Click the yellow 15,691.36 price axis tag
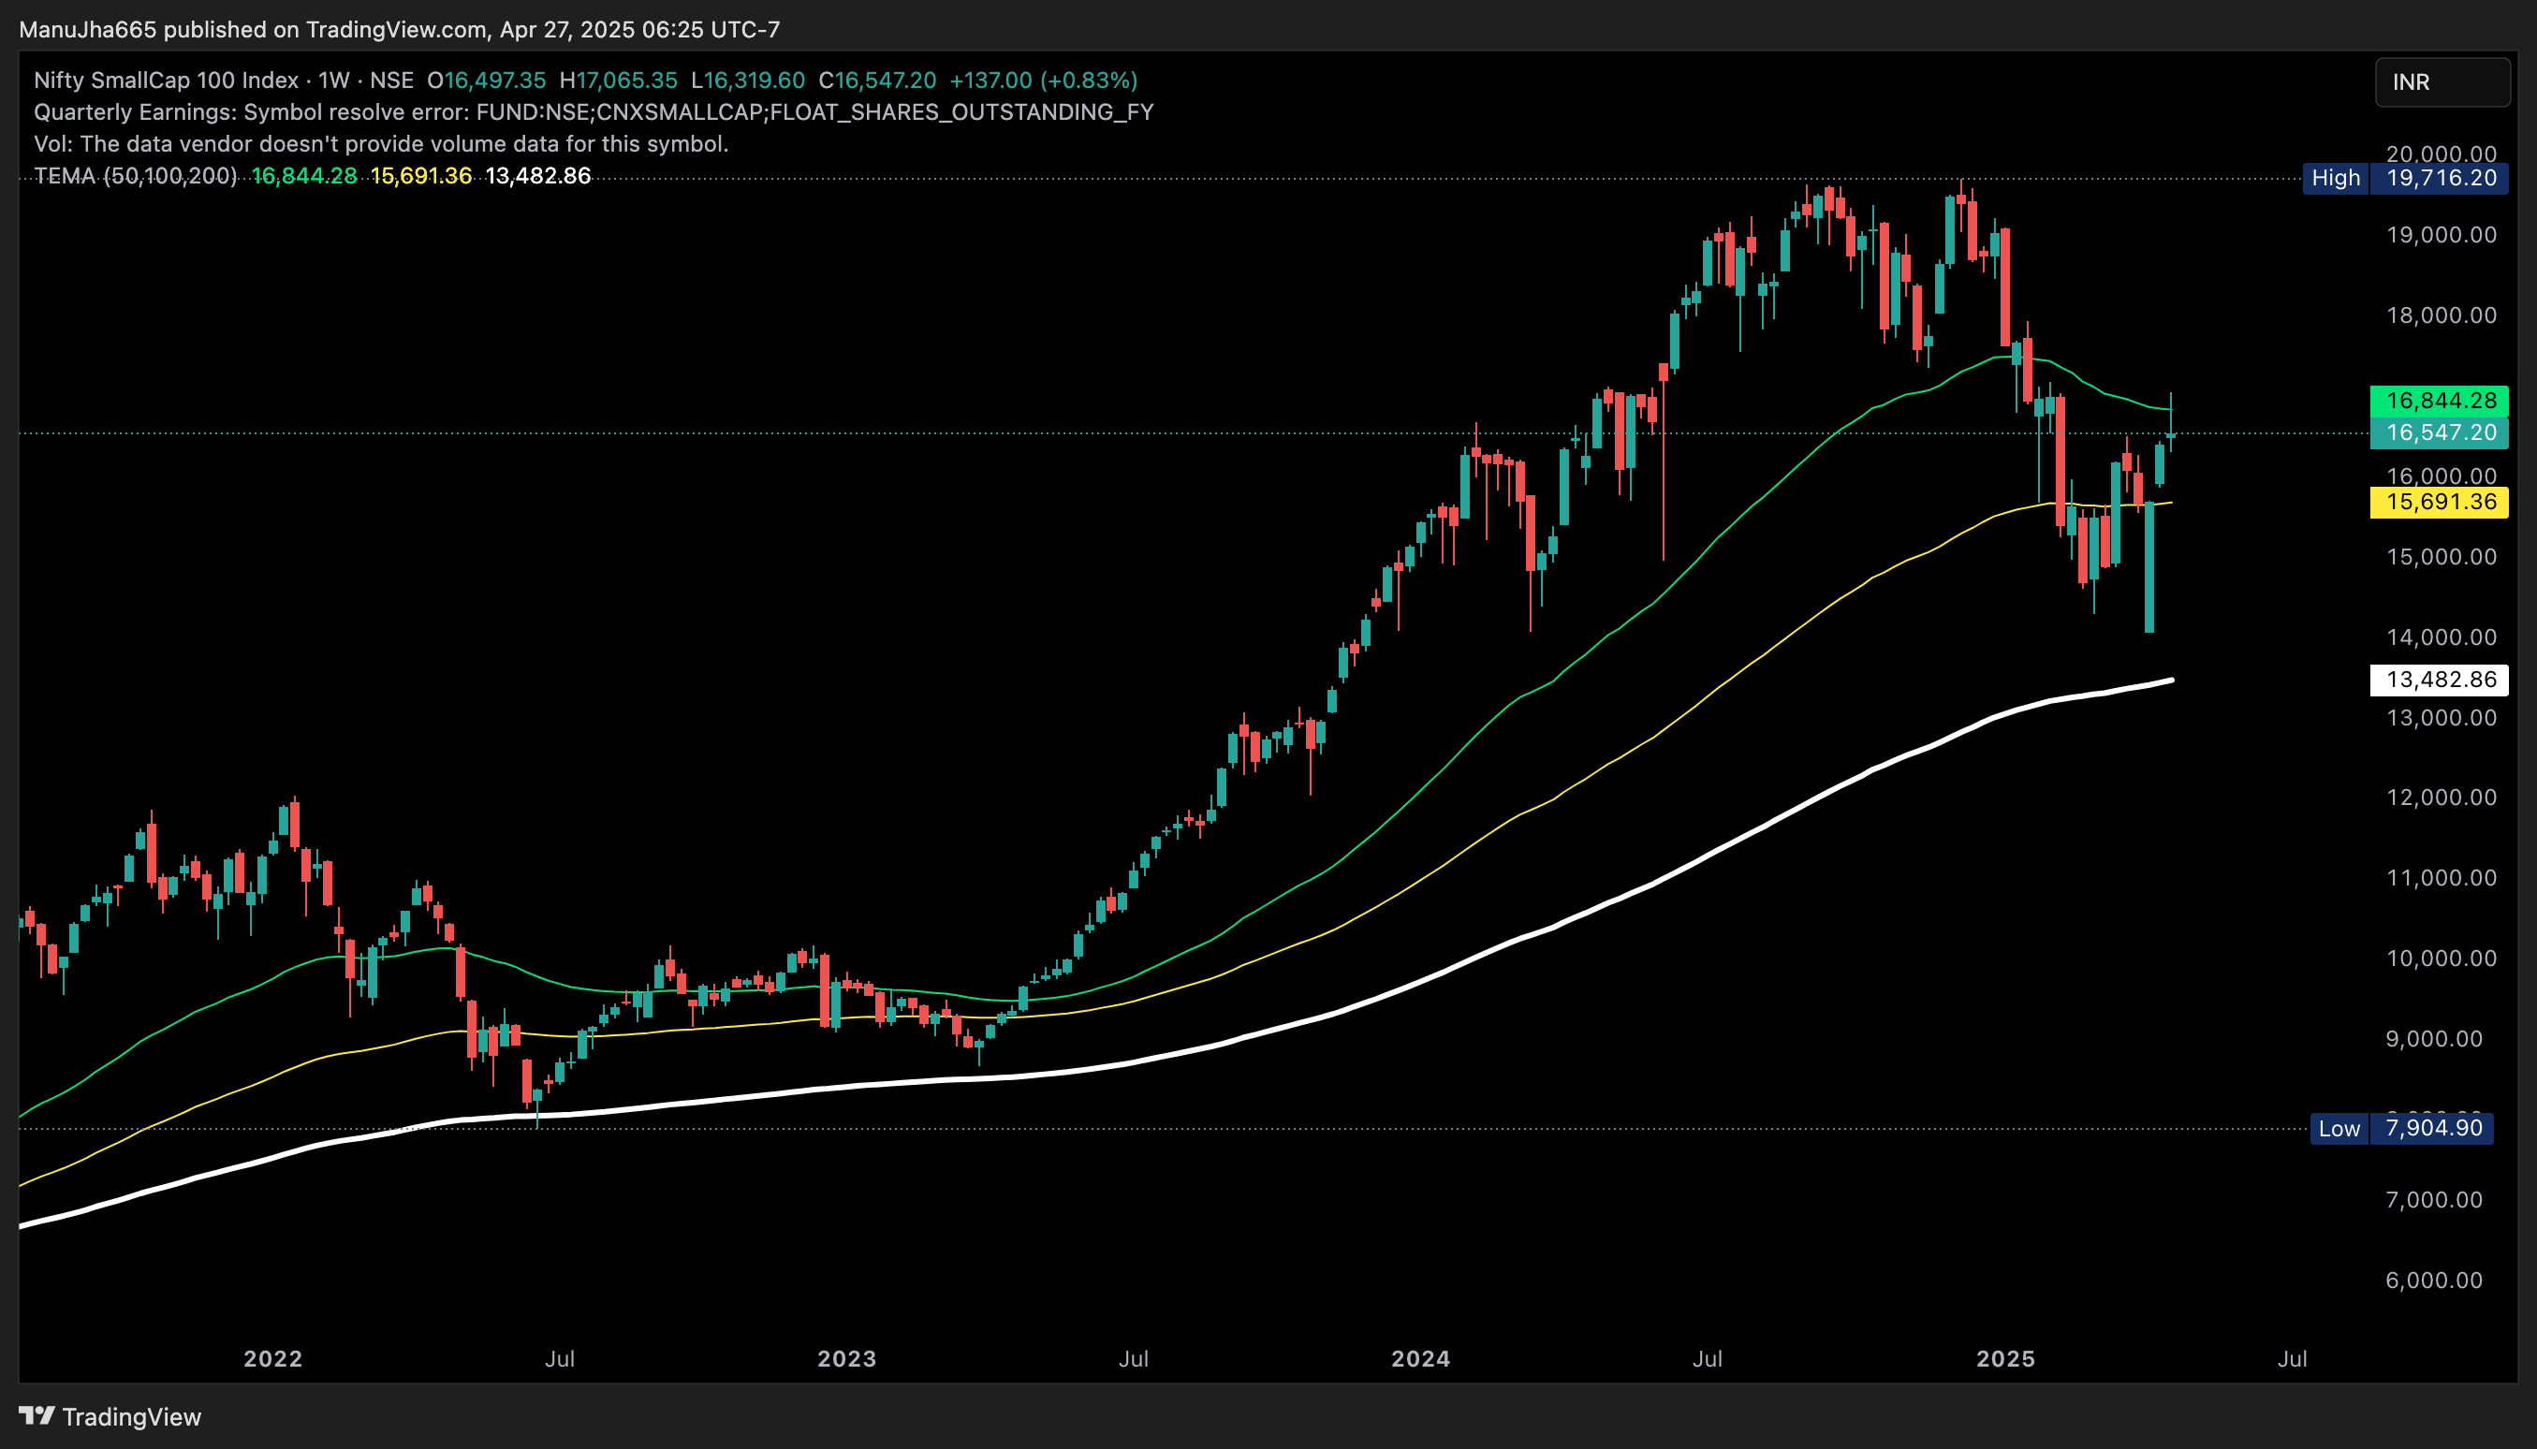The image size is (2537, 1449). tap(2440, 502)
